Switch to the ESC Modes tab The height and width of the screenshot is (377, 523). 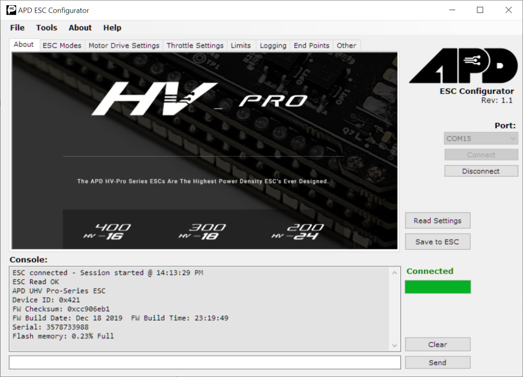(x=62, y=45)
